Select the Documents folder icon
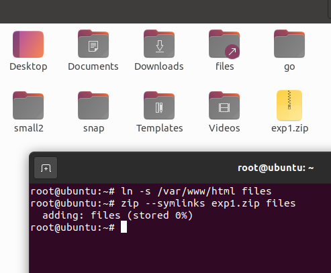Viewport: 331px width, 273px height. point(93,44)
